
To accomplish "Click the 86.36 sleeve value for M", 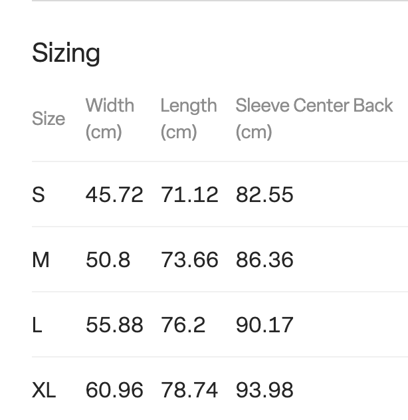I will point(264,260).
